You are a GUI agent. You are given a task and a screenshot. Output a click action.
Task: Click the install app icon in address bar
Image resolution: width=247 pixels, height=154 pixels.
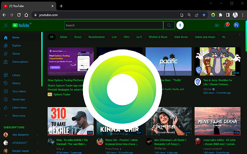point(182,15)
